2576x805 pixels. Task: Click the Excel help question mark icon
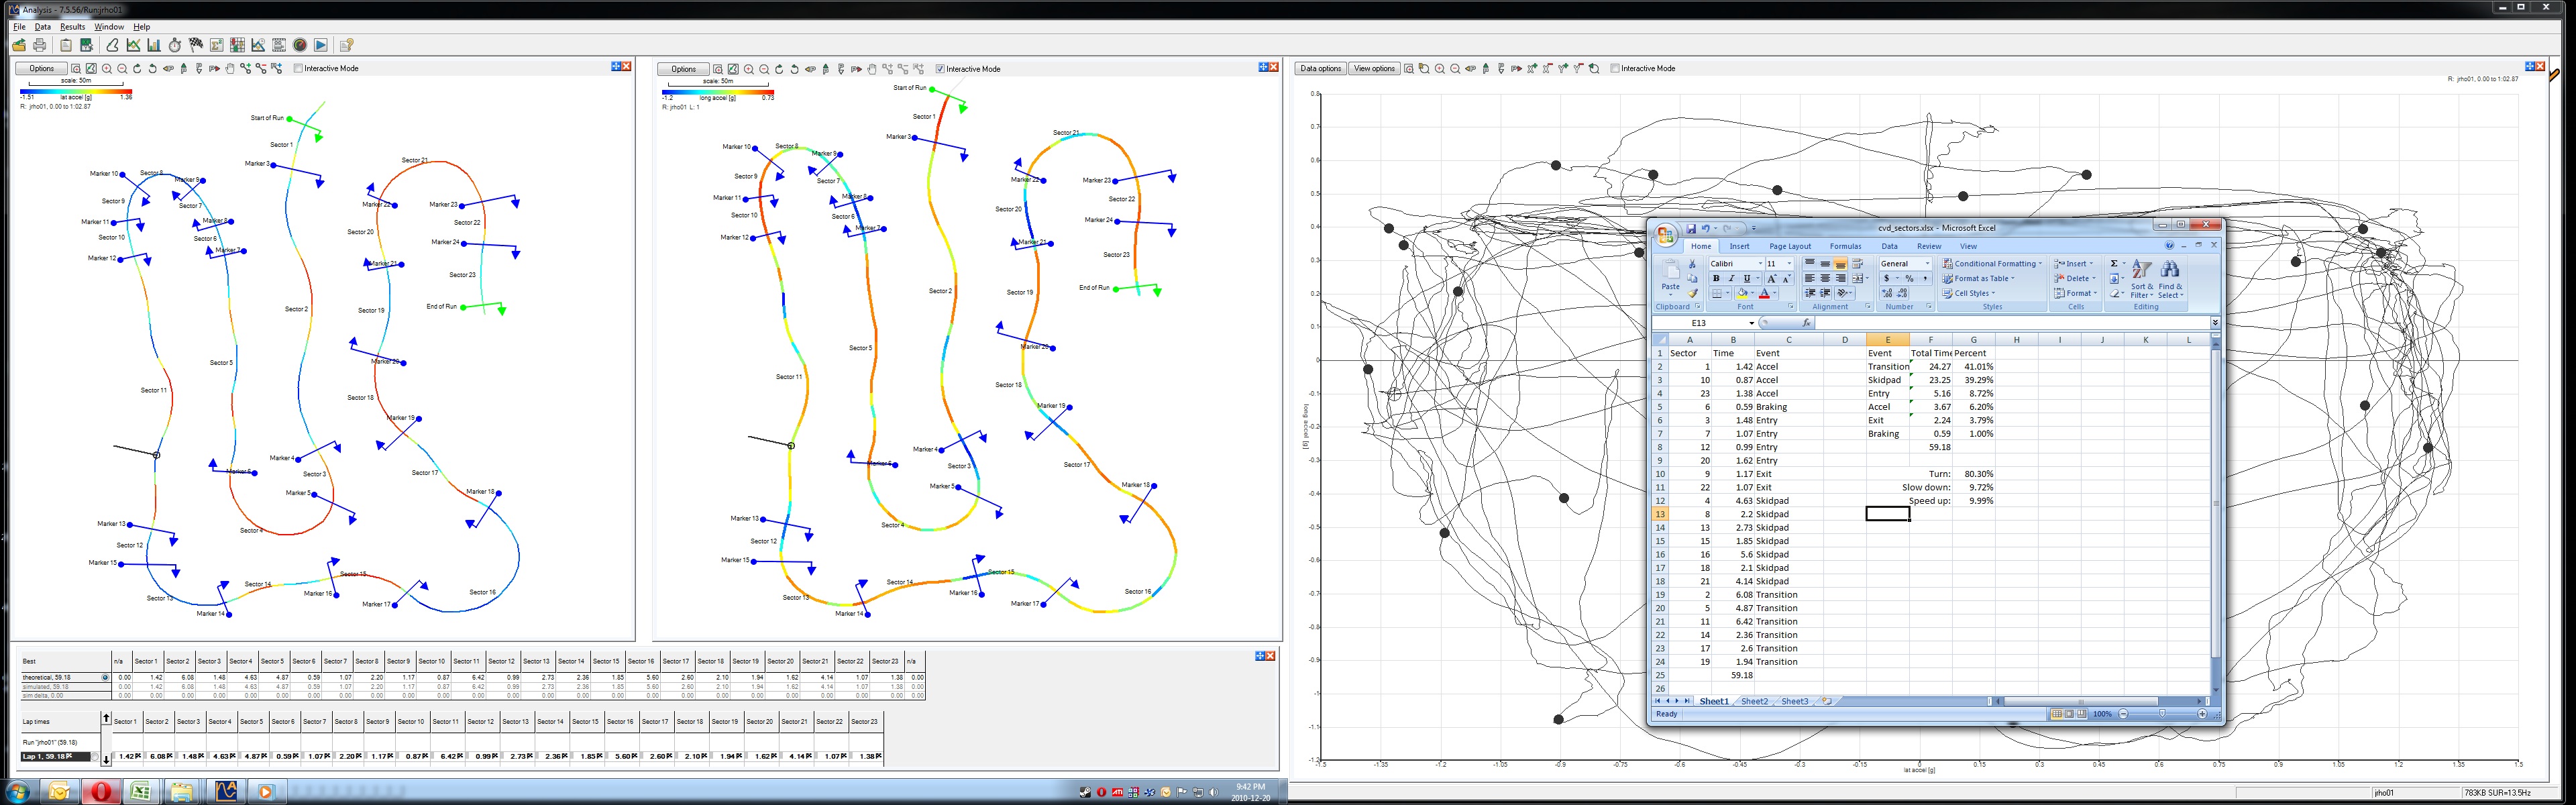click(2169, 246)
